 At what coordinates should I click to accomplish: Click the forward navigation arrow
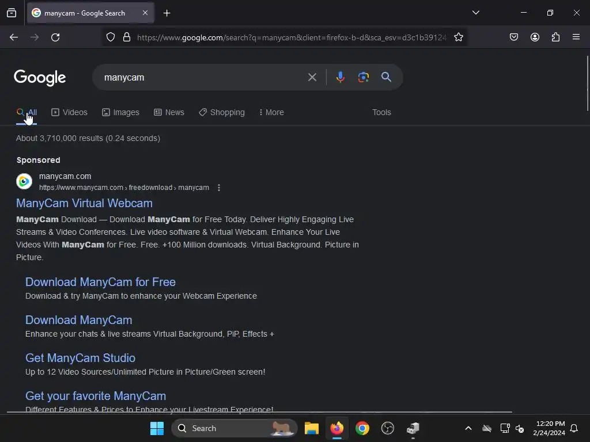(x=35, y=37)
